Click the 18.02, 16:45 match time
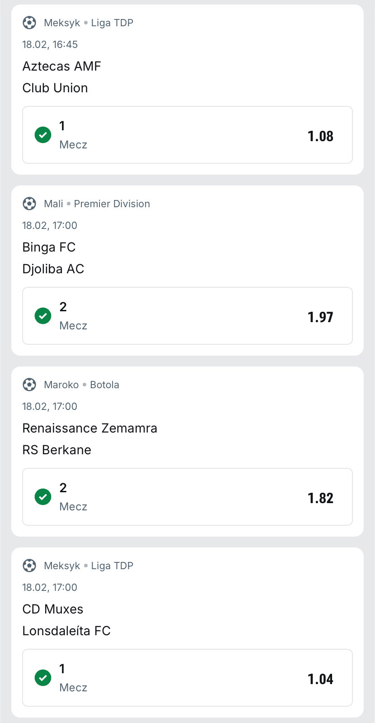 click(50, 44)
